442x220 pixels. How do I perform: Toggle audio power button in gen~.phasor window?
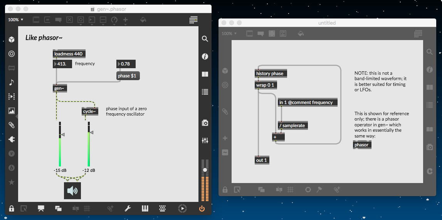(202, 208)
